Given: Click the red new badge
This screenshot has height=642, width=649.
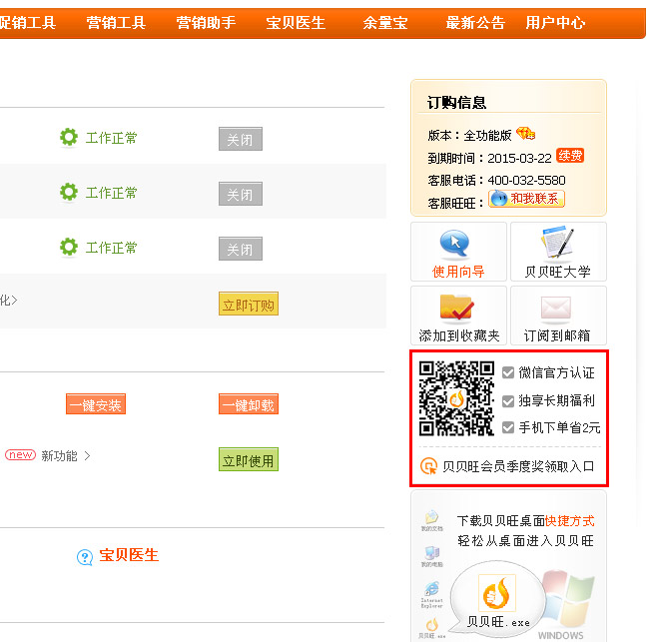Looking at the screenshot, I should click(20, 455).
